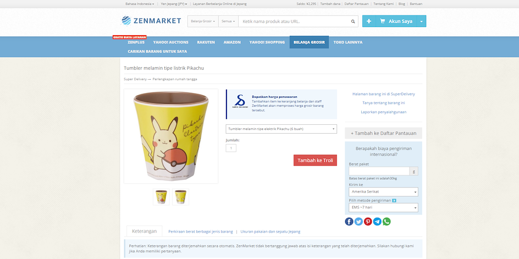This screenshot has height=259, width=519.
Task: Click the Berat paket input field
Action: coord(379,171)
